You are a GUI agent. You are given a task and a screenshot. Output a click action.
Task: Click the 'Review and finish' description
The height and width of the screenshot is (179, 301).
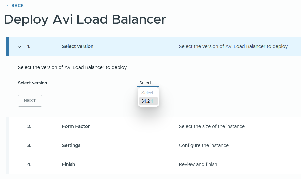coord(198,164)
